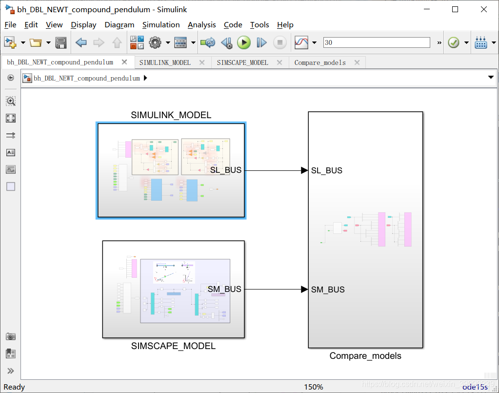
Task: Select the Compare_models subsystem block
Action: (x=365, y=229)
